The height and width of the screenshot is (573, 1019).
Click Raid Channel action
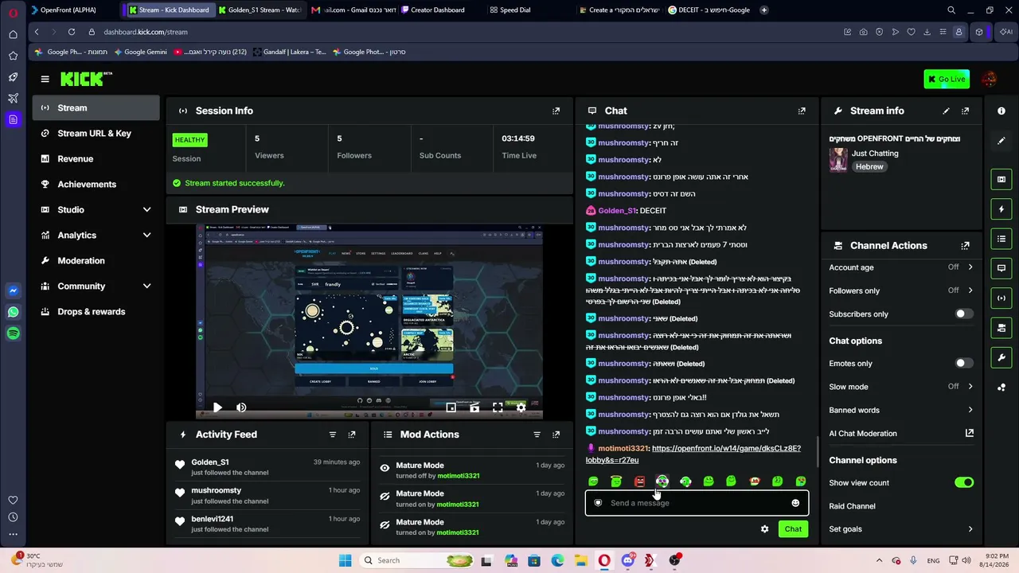tap(852, 505)
